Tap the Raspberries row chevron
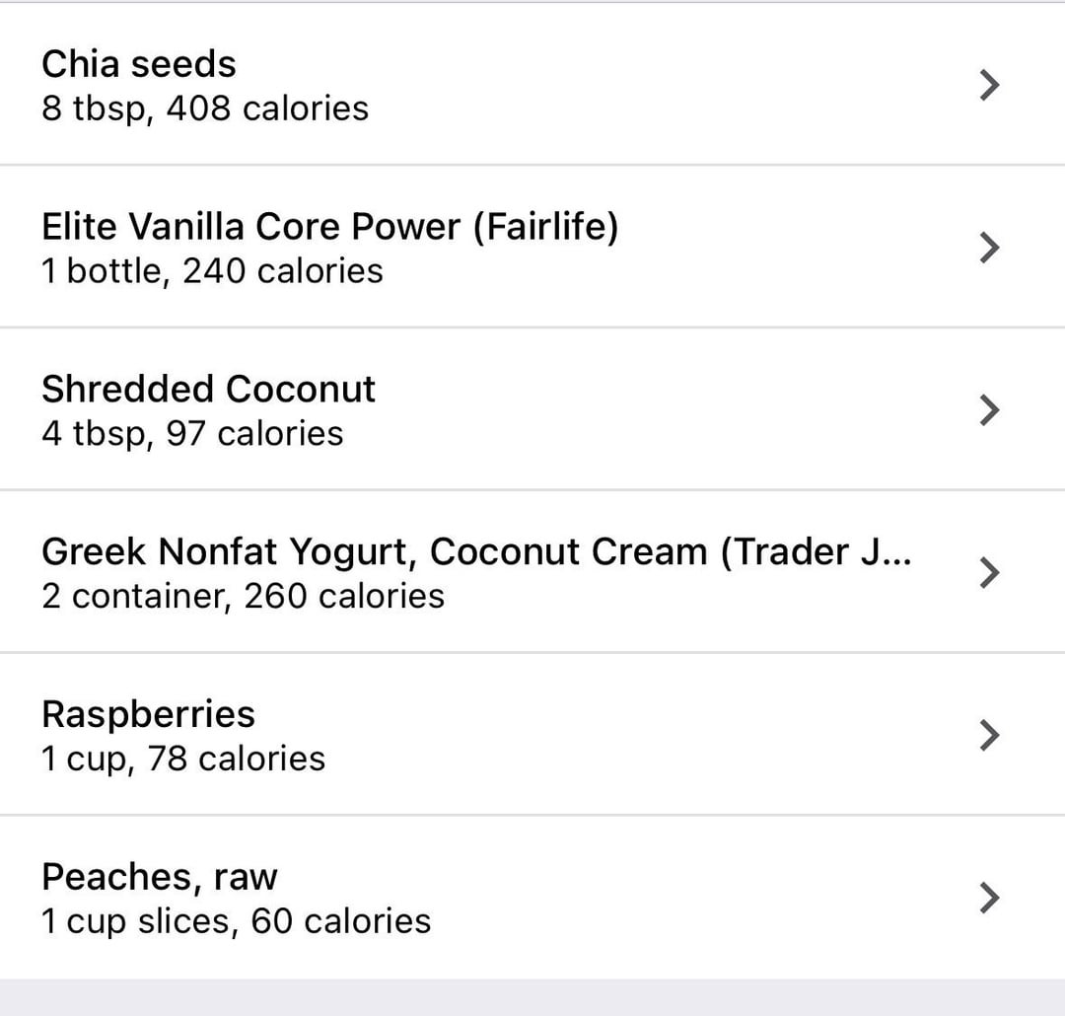Image resolution: width=1065 pixels, height=1016 pixels. [990, 735]
